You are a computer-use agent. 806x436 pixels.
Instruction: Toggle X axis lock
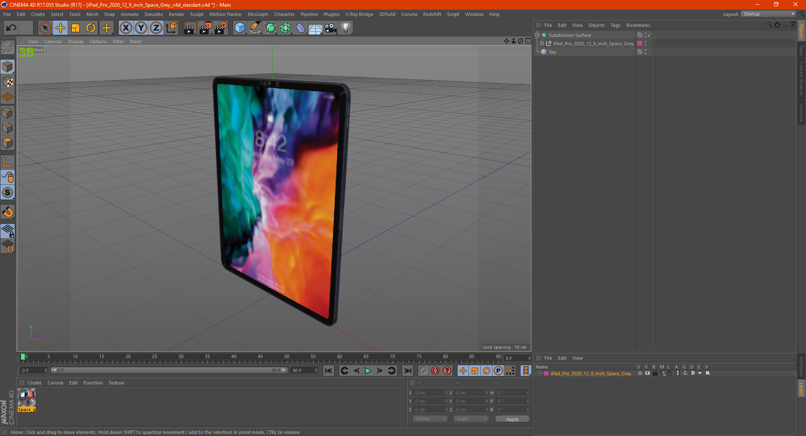point(126,28)
